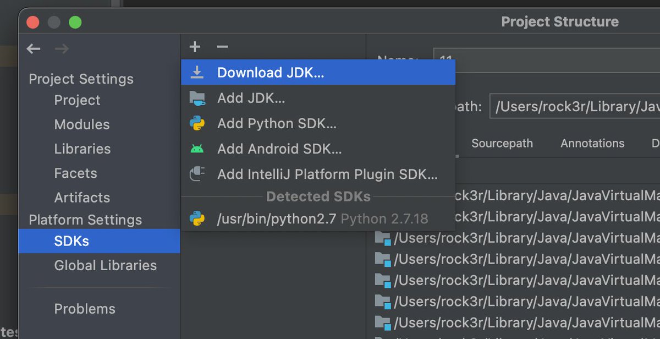The width and height of the screenshot is (660, 339).
Task: Open the Problems page
Action: 85,309
